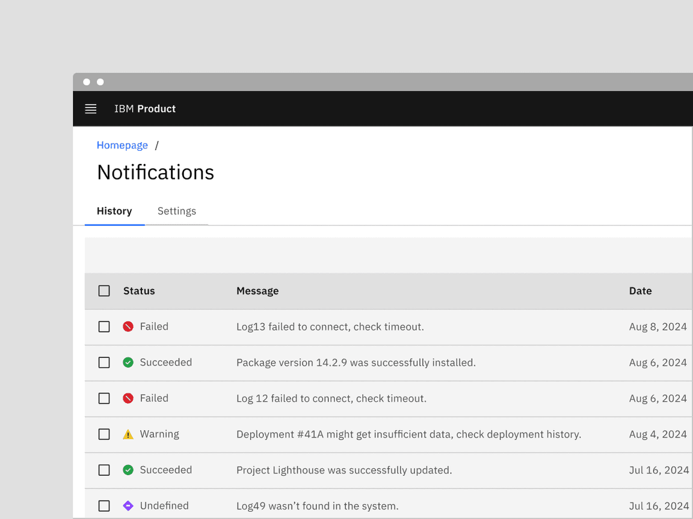Click the Failed icon on Log 12 row
This screenshot has height=519, width=693.
pos(128,398)
